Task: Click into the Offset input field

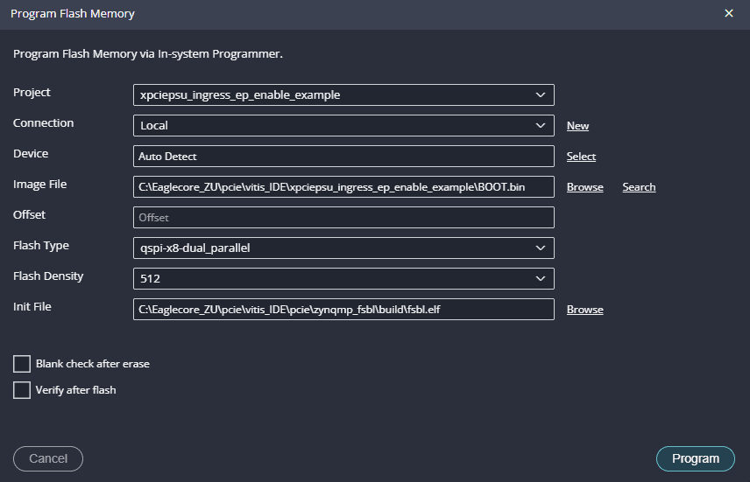Action: point(343,217)
